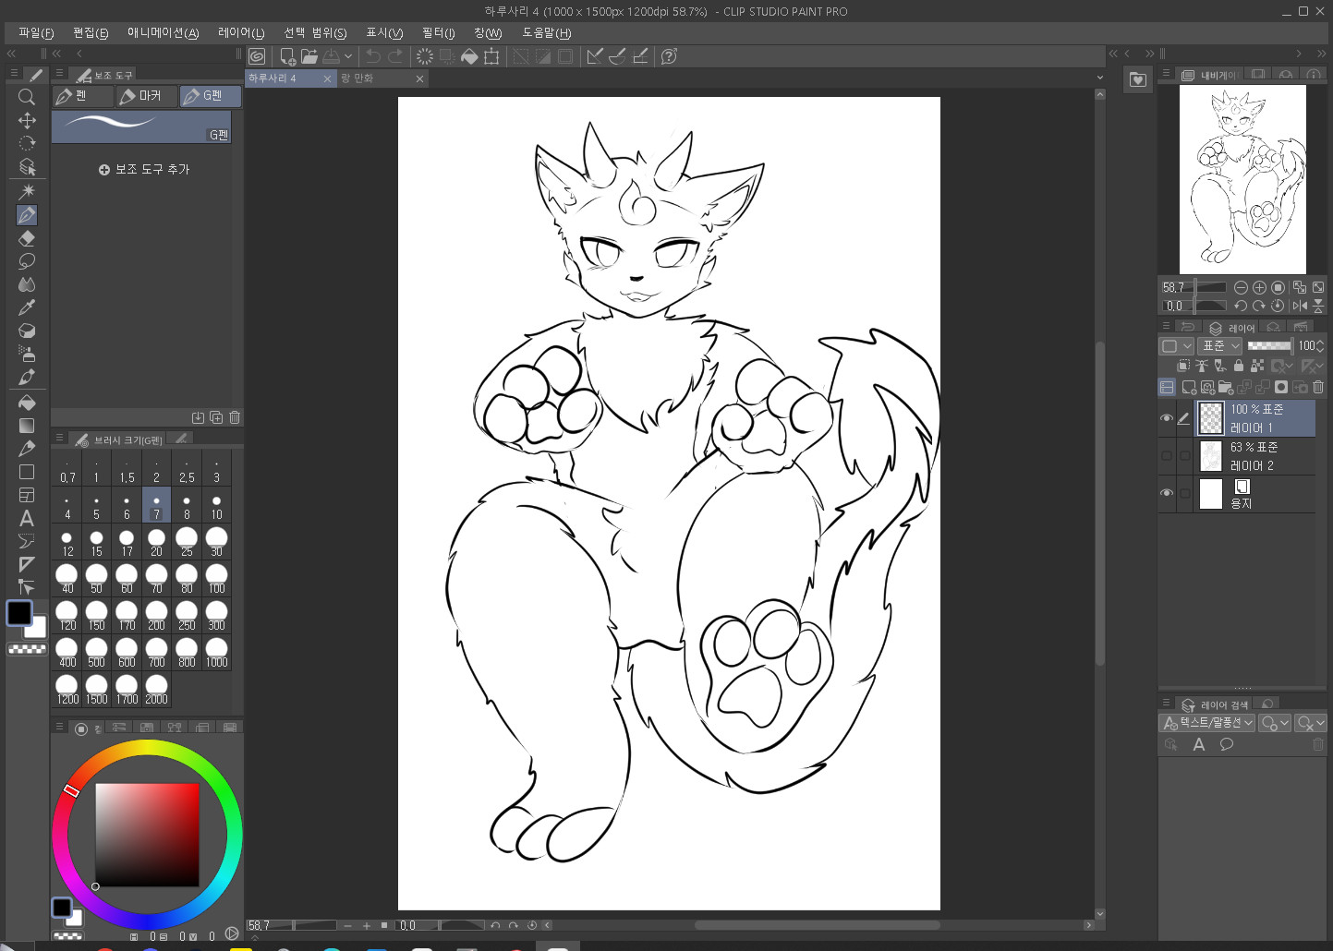Viewport: 1333px width, 951px height.
Task: Click the Scale/Rotate transform icon
Action: (x=491, y=56)
